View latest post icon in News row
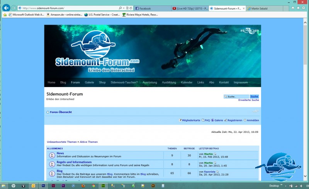The width and height of the screenshot is (309, 189). click(215, 154)
